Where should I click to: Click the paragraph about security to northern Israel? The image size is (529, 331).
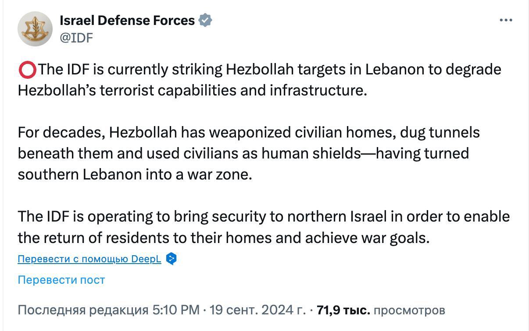(263, 227)
